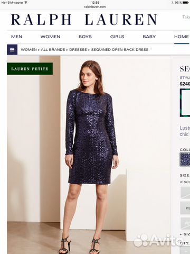Select the navy sequin color swatch
The width and height of the screenshot is (190, 254).
coord(185,159)
